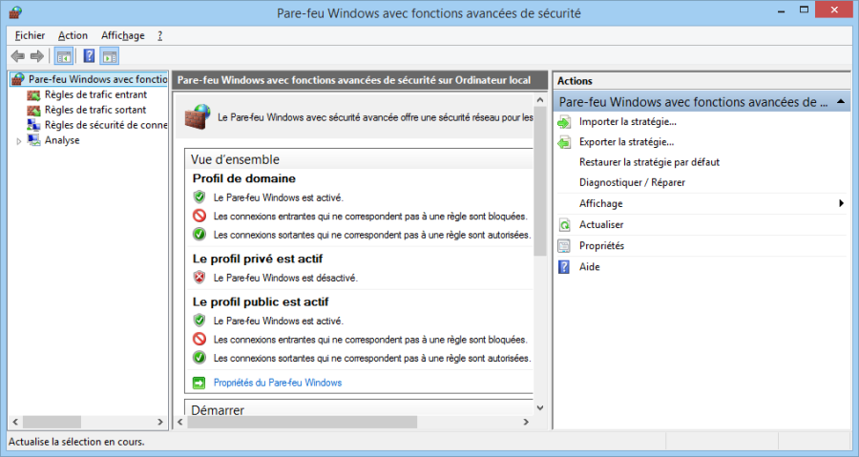
Task: Click the green Importer la stratégie icon
Action: coord(564,122)
